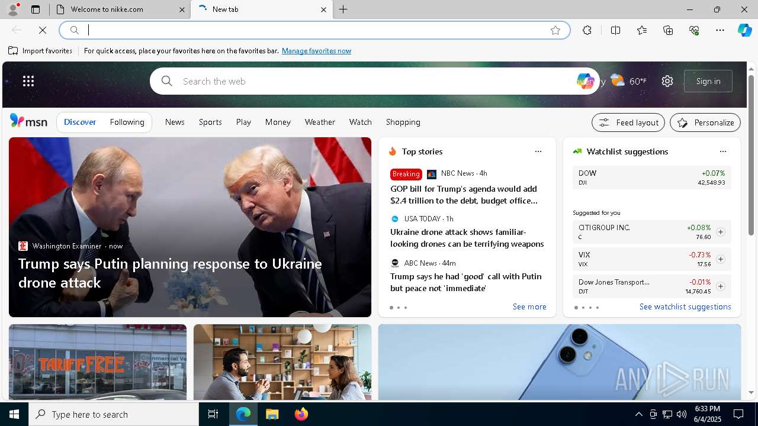Open the blue smartphone article thumbnail
Screen dimensions: 758x426
pyautogui.click(x=560, y=362)
